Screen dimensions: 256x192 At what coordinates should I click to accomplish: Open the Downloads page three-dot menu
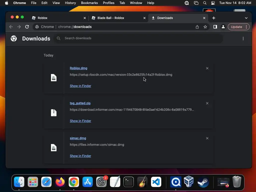(x=243, y=38)
